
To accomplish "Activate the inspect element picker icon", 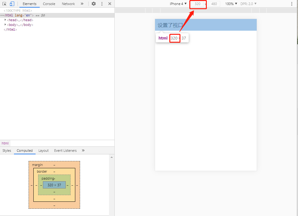I will [x=4, y=4].
